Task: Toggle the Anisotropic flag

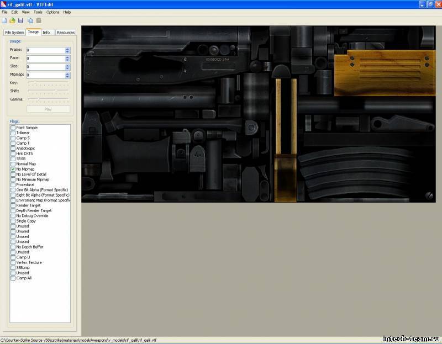Action: click(x=13, y=149)
